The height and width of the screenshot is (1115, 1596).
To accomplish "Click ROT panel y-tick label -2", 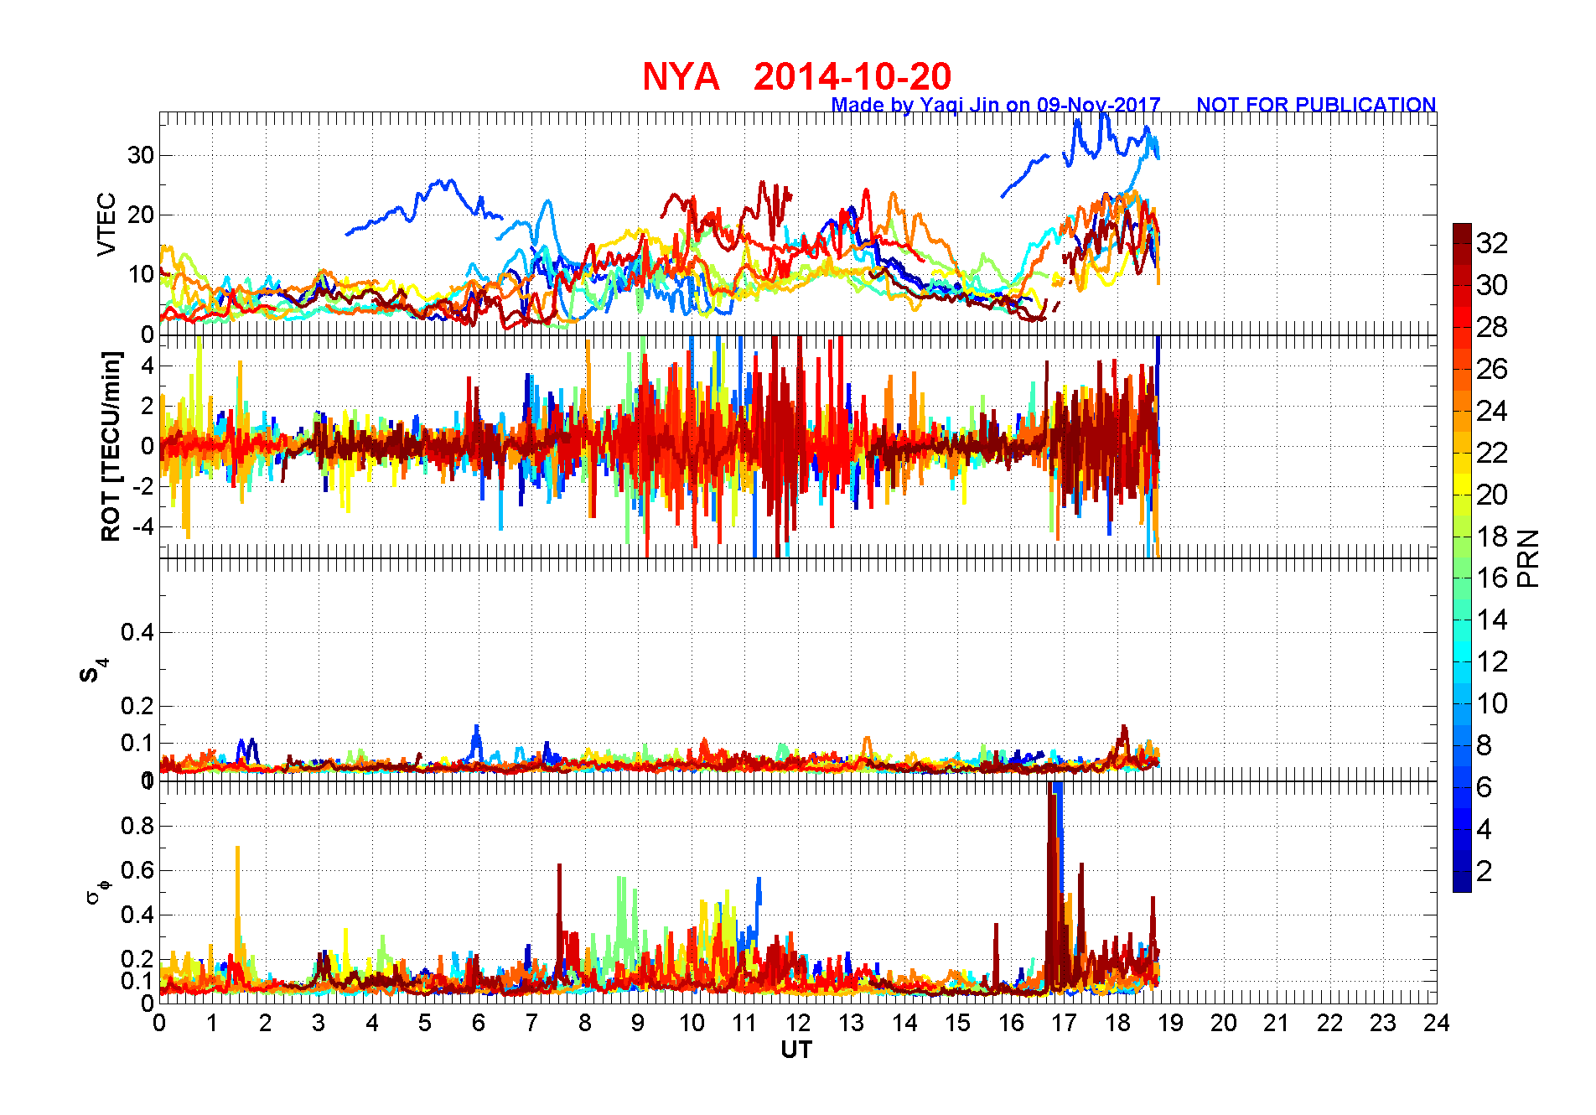I will point(143,486).
